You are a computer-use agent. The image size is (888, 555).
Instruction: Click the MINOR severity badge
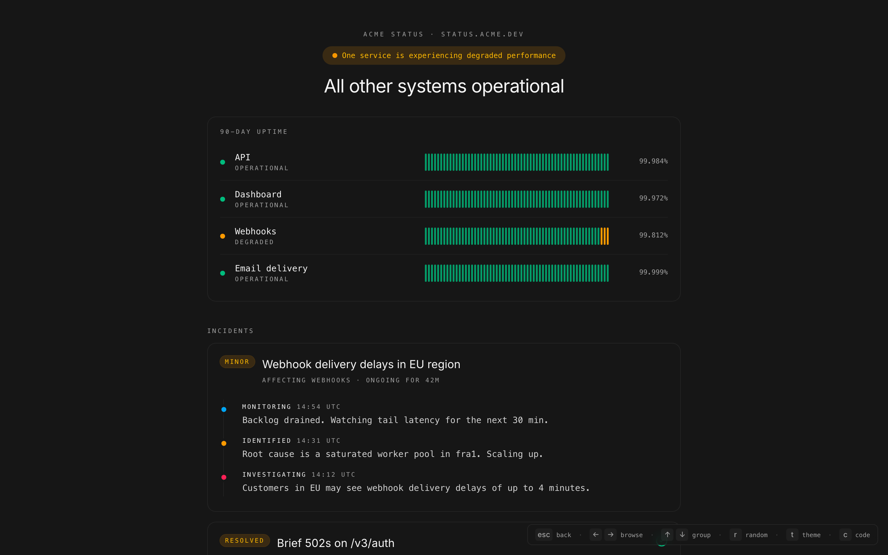coord(237,362)
